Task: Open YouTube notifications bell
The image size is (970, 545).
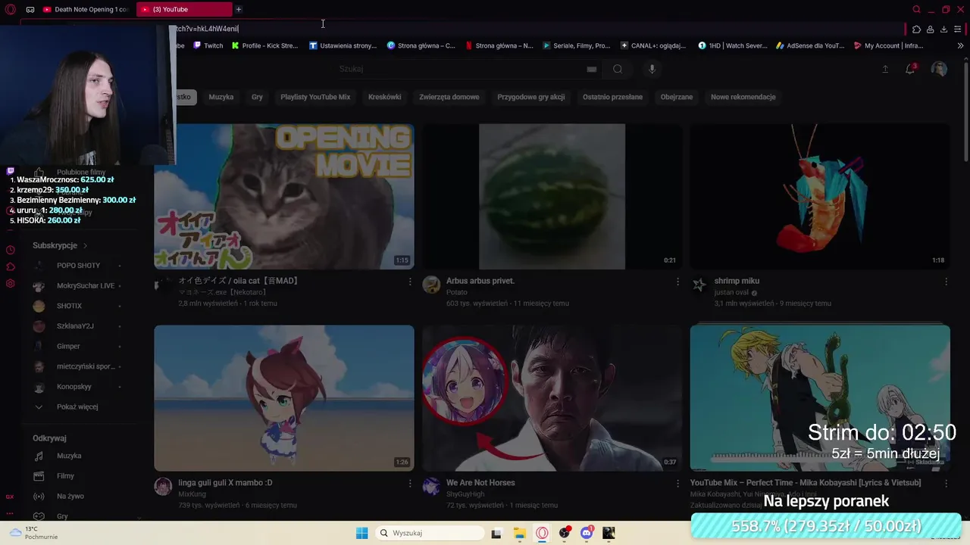Action: (x=910, y=69)
